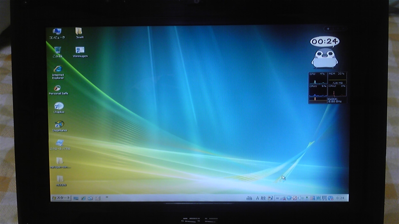Click the show desktop quick launch icon
This screenshot has height=224, width=399.
tap(76, 198)
